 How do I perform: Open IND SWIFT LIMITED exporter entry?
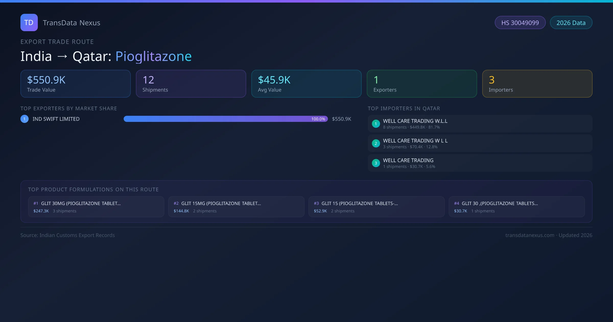point(56,119)
